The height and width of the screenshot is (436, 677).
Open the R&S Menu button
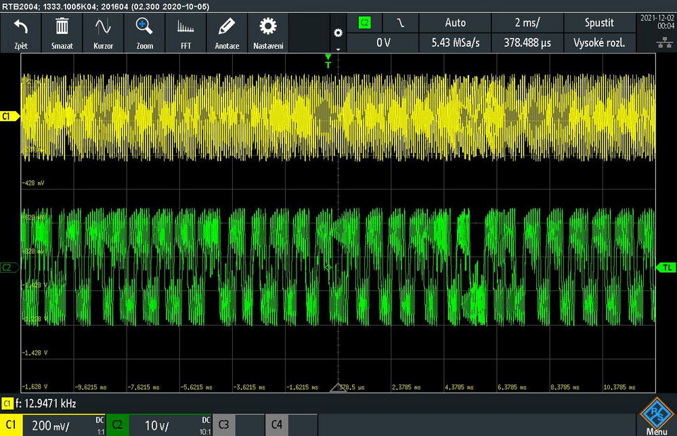[657, 417]
